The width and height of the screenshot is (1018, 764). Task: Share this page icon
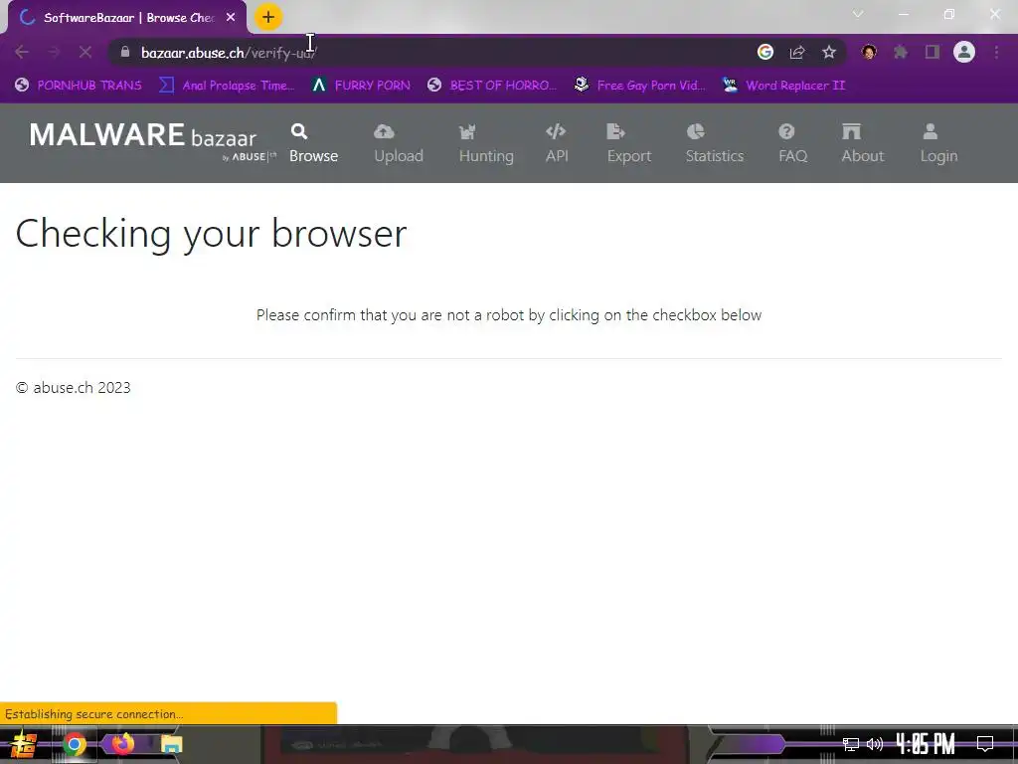point(797,52)
